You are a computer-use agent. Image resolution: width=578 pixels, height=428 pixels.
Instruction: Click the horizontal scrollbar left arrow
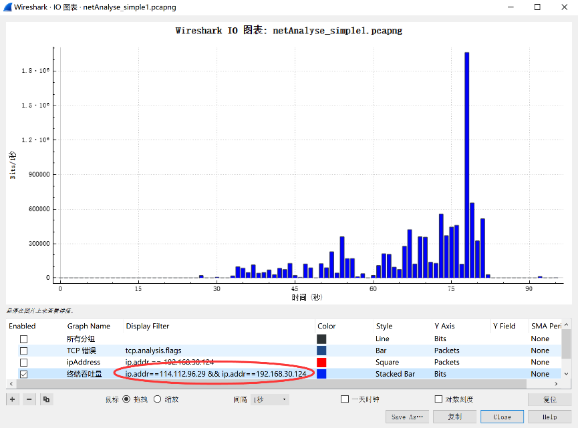11,384
